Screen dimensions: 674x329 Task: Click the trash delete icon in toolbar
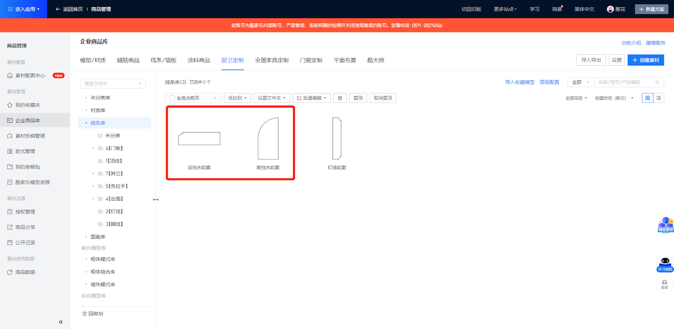340,98
